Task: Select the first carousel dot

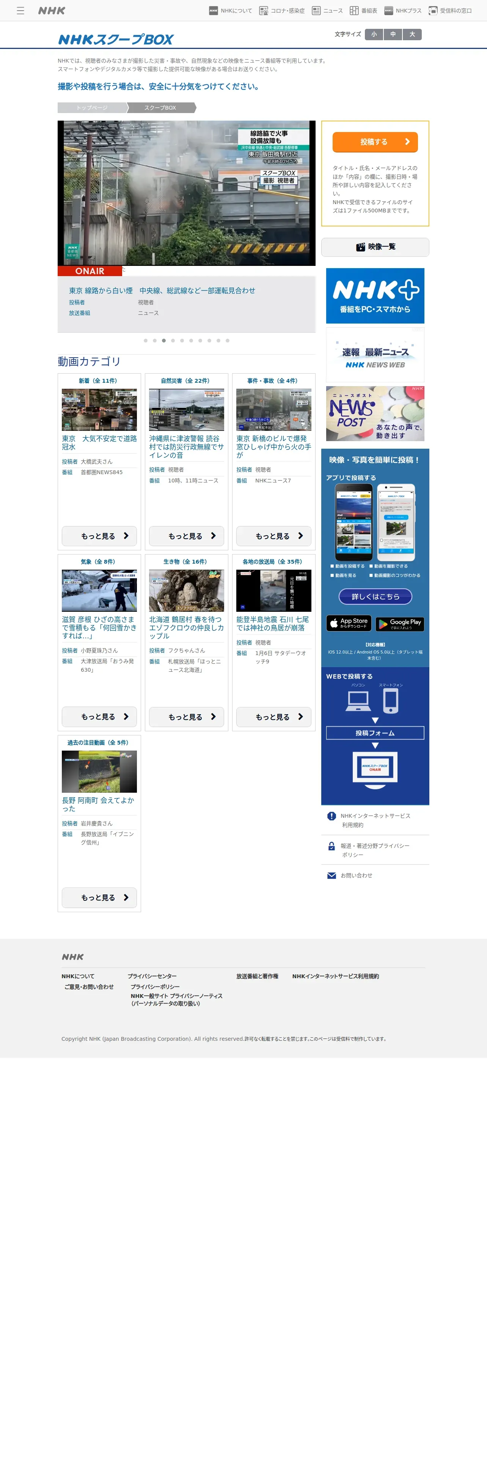Action: coord(146,340)
